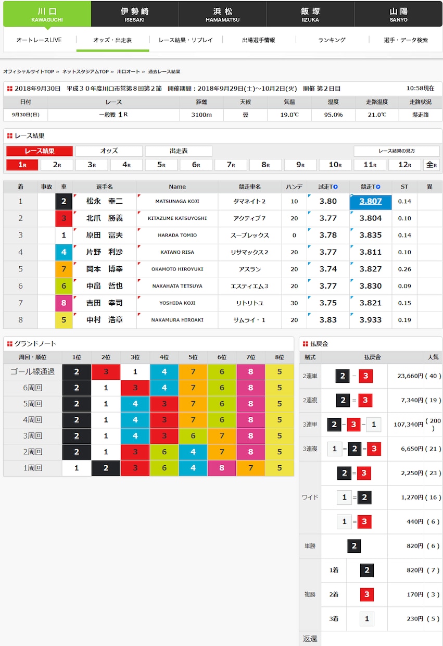
Task: Open オートレースLIVE menu item
Action: pos(39,40)
